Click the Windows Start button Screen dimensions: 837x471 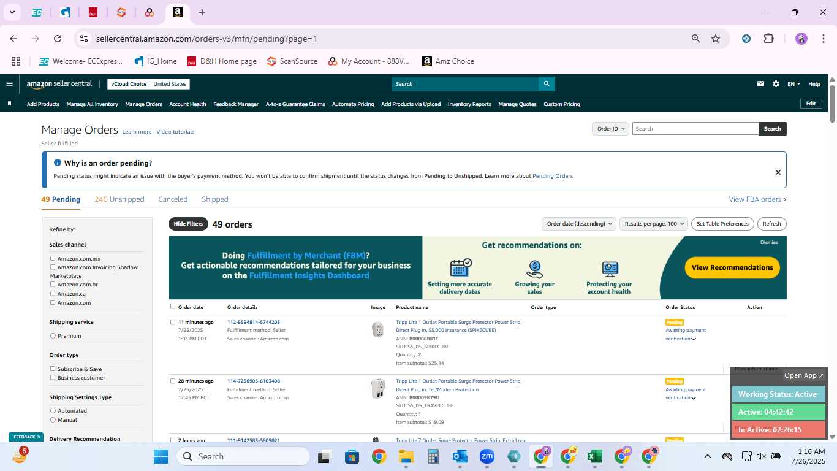coord(161,456)
